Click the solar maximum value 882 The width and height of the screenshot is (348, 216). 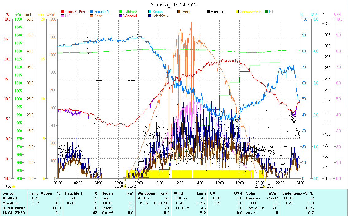(x=275, y=203)
